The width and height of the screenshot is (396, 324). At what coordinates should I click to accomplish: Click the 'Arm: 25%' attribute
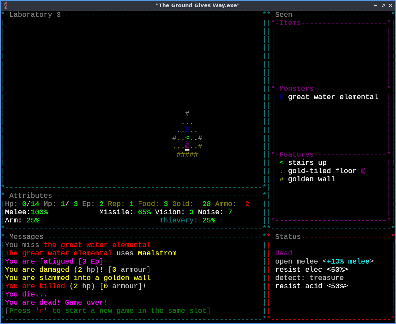(x=22, y=220)
